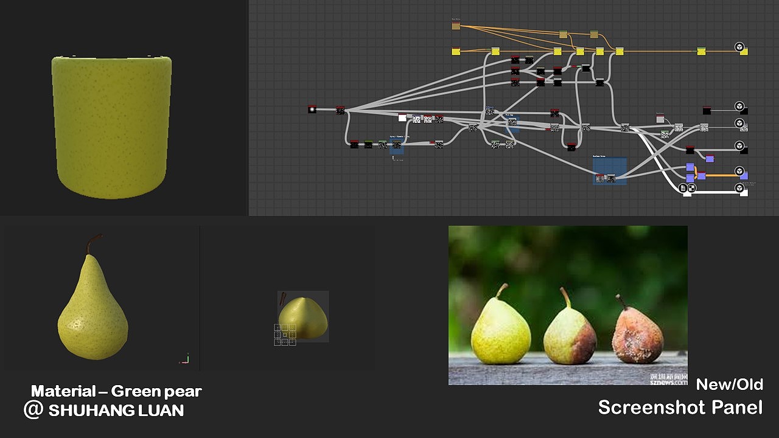779x438 pixels.
Task: Select the yellow output node at the chain's end
Action: click(x=744, y=52)
